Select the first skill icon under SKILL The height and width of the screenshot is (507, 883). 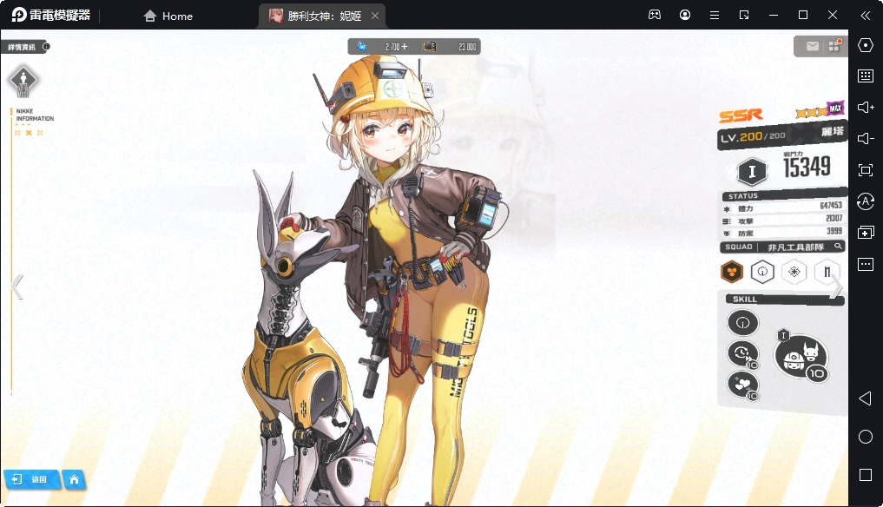point(742,323)
